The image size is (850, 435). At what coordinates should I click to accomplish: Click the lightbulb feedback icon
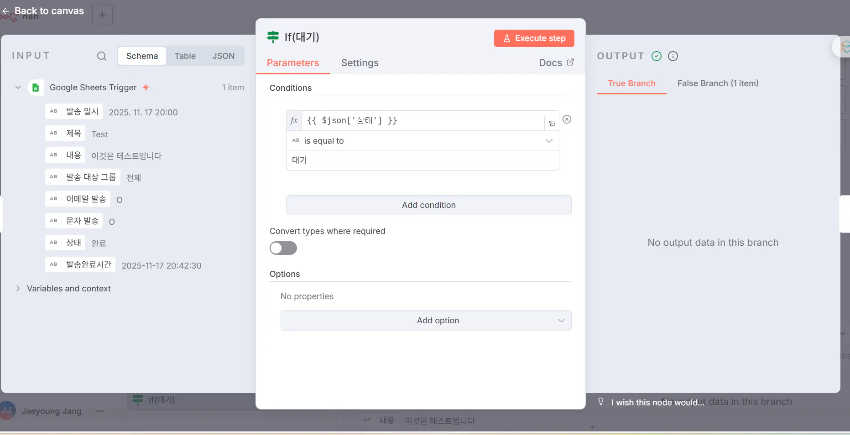[x=601, y=401]
